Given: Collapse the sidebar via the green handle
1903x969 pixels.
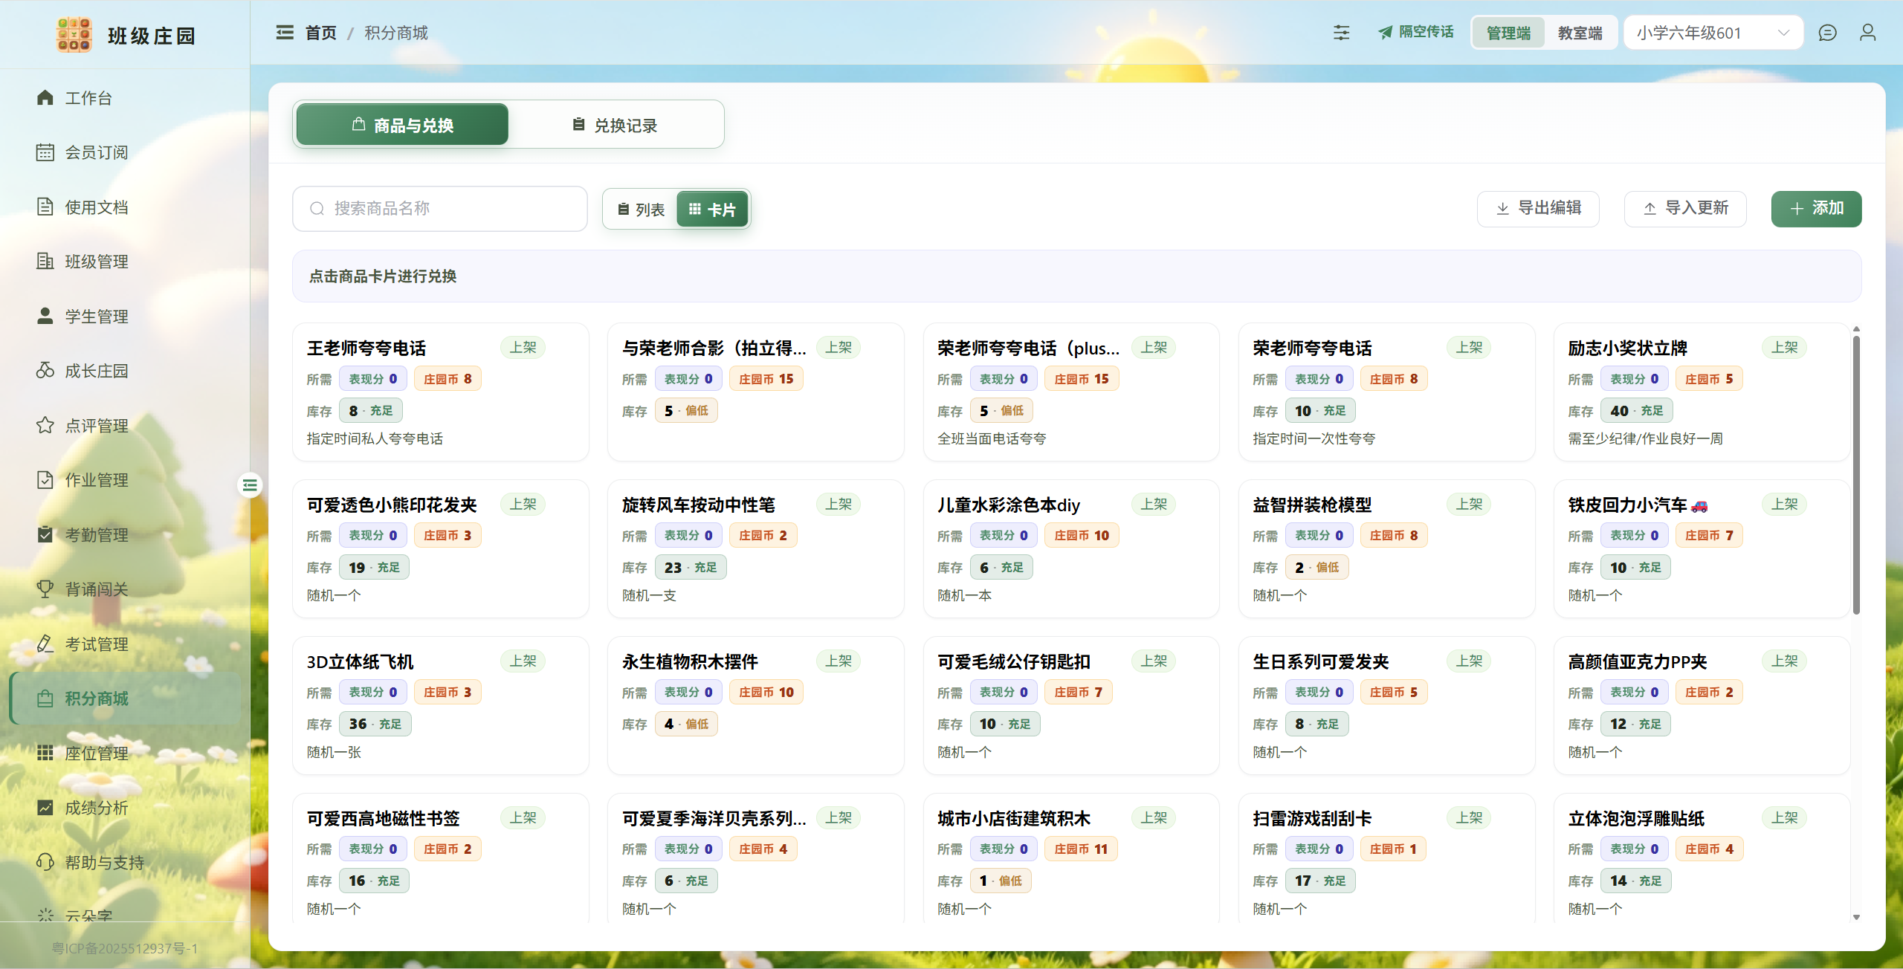Looking at the screenshot, I should click(x=250, y=485).
